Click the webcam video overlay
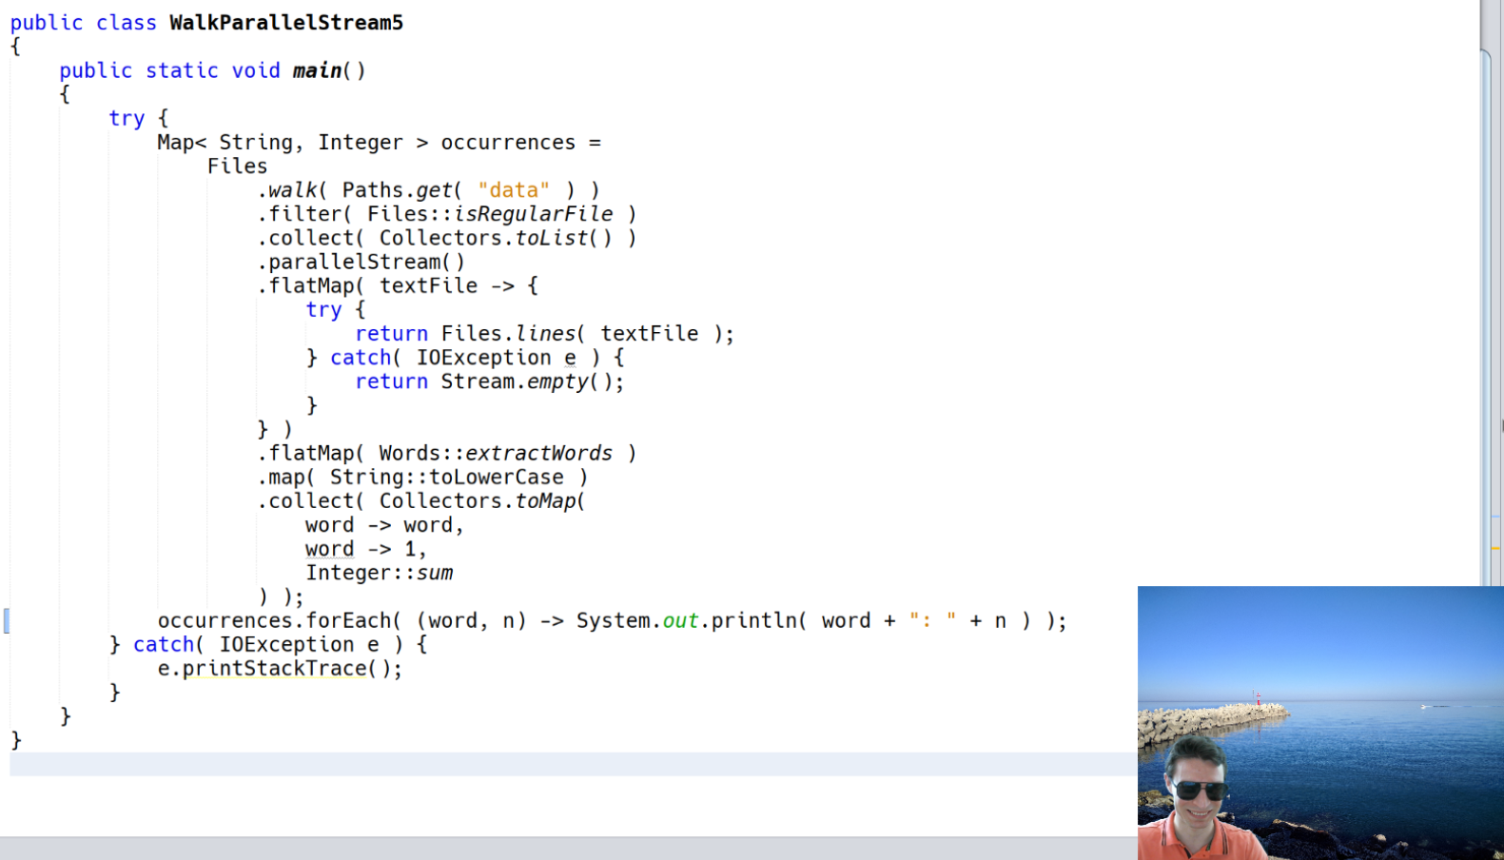Screen dimensions: 1504x860 click(1320, 723)
